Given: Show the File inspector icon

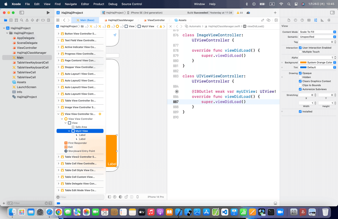Looking at the screenshot, I should [x=289, y=20].
